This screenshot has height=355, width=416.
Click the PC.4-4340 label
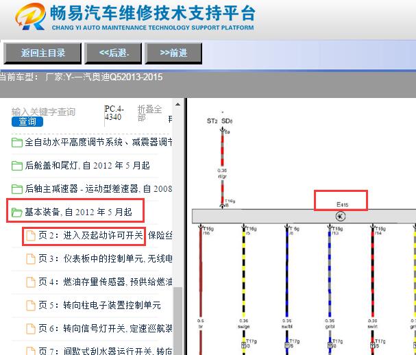coord(114,113)
